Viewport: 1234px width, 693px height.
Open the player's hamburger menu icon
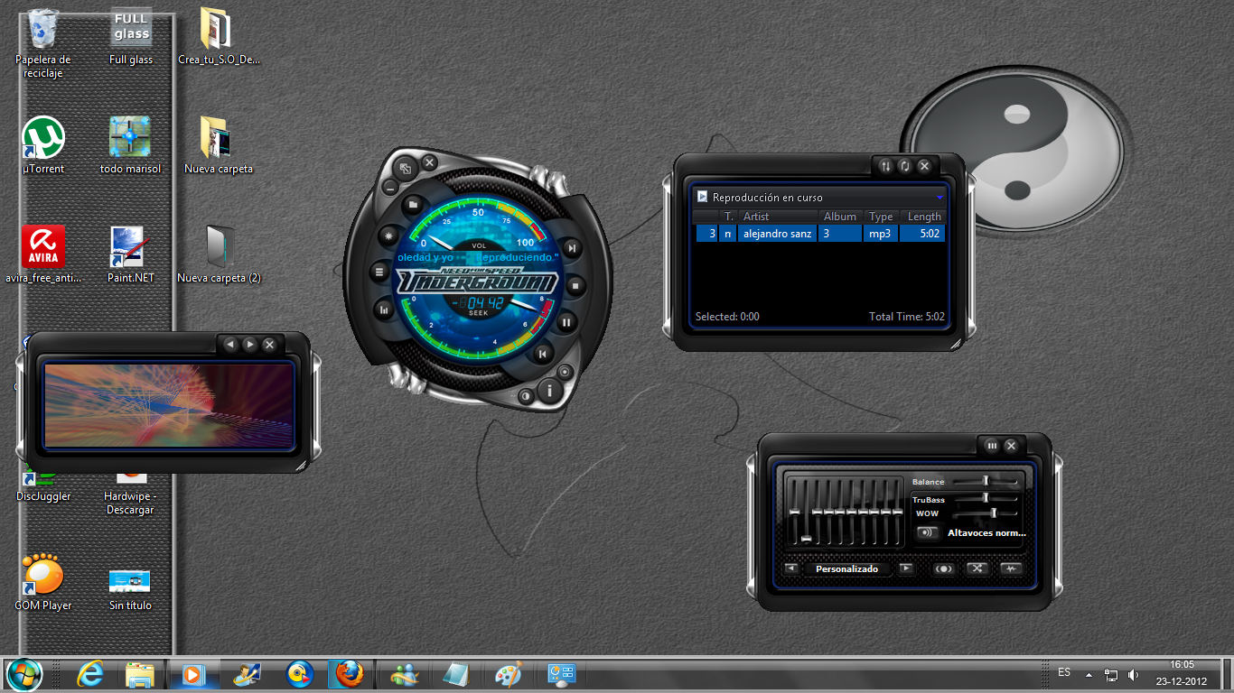click(379, 272)
